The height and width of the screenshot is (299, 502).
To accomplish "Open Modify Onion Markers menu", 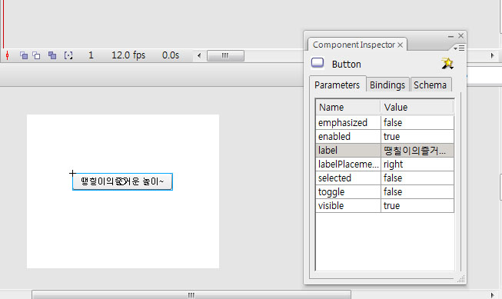I will (68, 55).
